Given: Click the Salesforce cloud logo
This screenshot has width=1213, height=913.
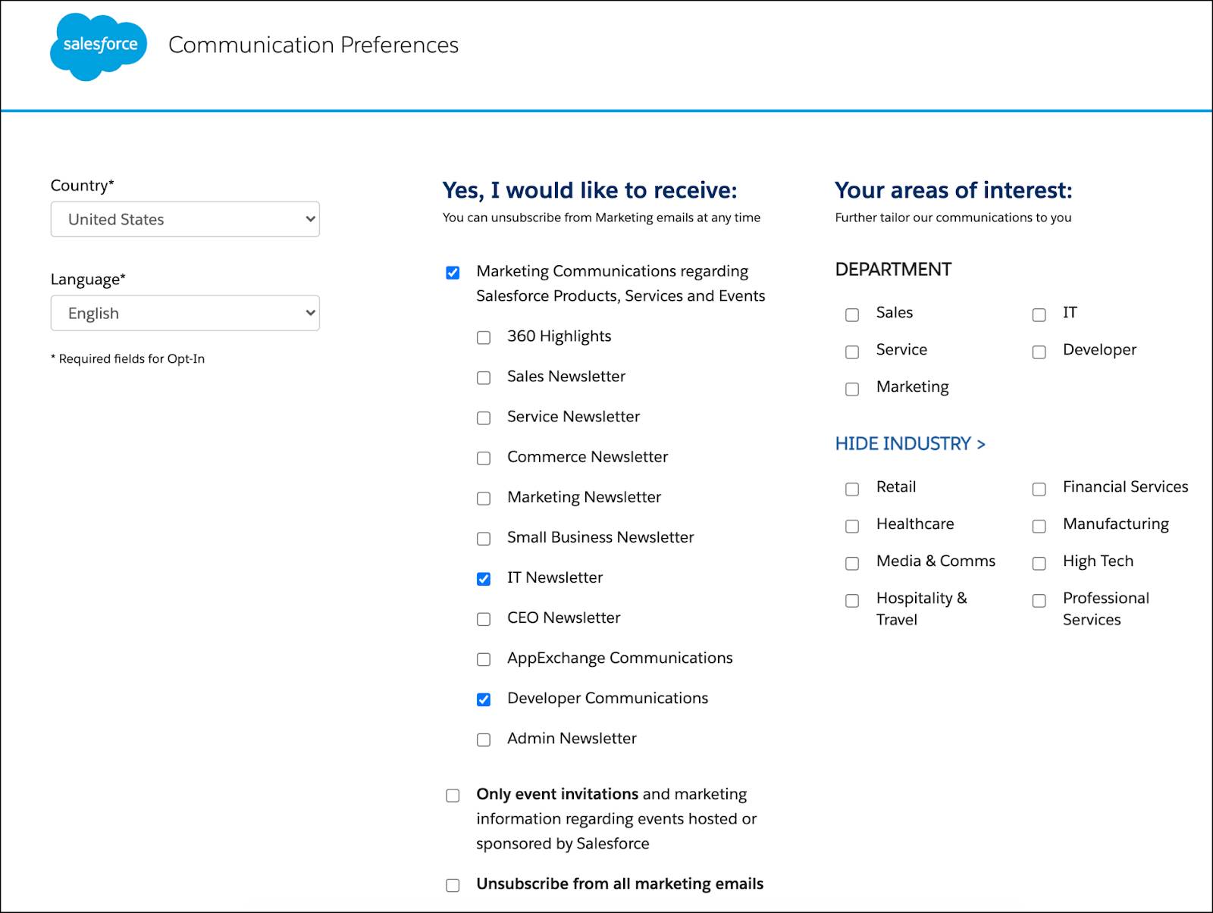Looking at the screenshot, I should [99, 45].
